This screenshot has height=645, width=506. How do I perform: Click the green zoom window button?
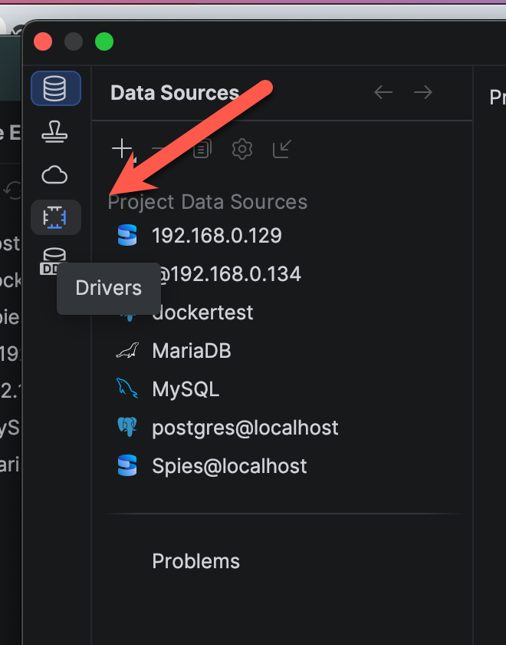click(x=104, y=41)
